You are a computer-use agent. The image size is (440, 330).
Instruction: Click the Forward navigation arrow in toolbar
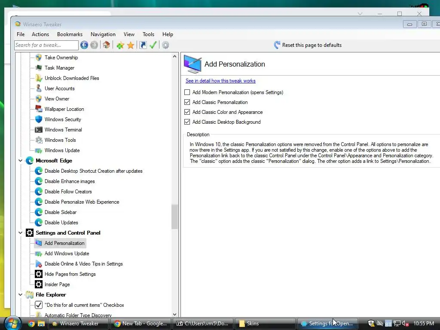point(94,45)
